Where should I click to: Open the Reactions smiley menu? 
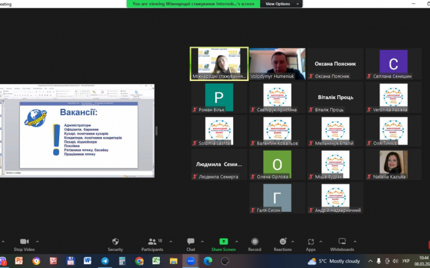283,242
